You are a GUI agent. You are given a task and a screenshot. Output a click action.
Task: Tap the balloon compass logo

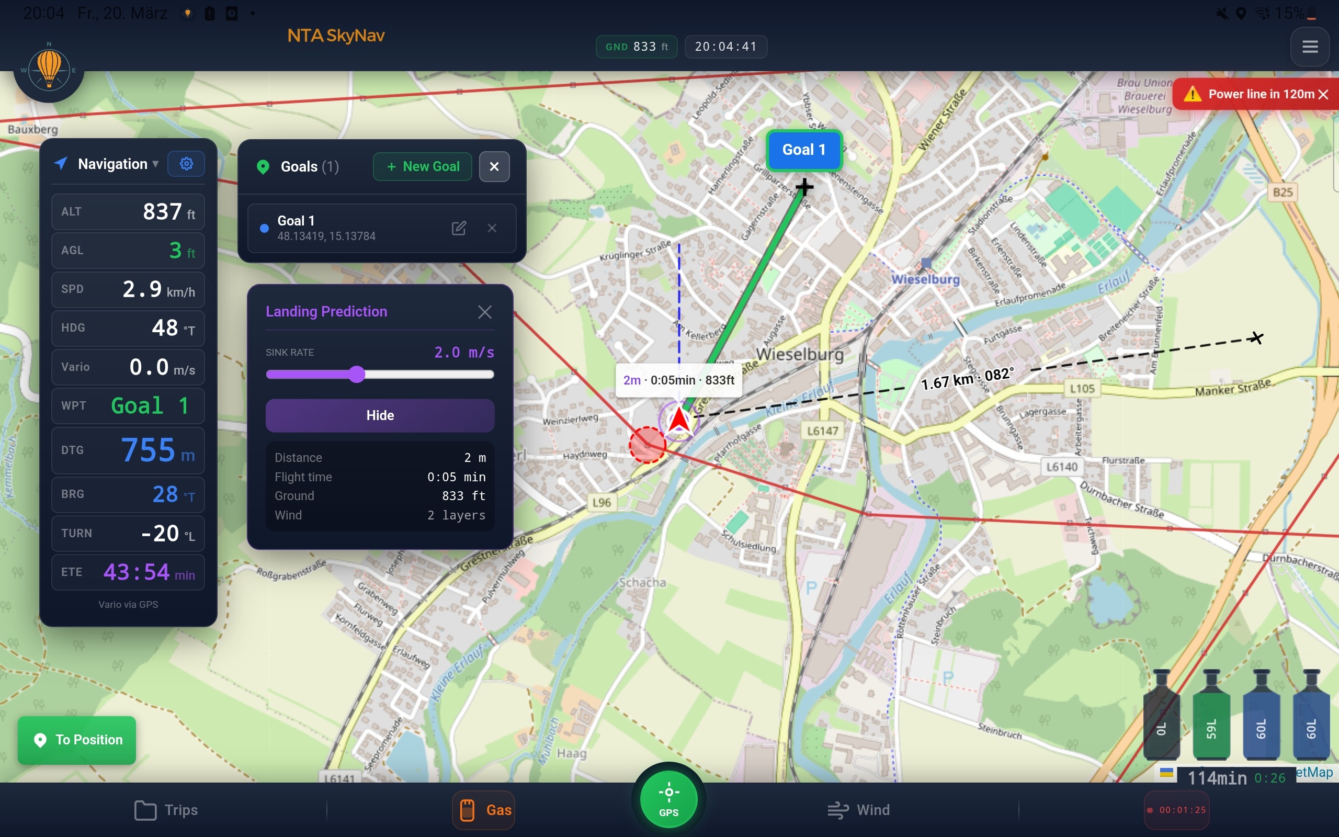click(49, 69)
